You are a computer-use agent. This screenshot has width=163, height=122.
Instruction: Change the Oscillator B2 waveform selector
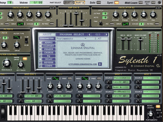pyautogui.click(x=125, y=24)
